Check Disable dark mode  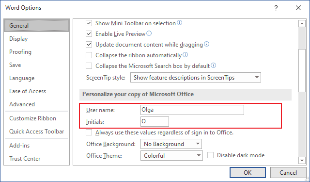tap(210, 155)
